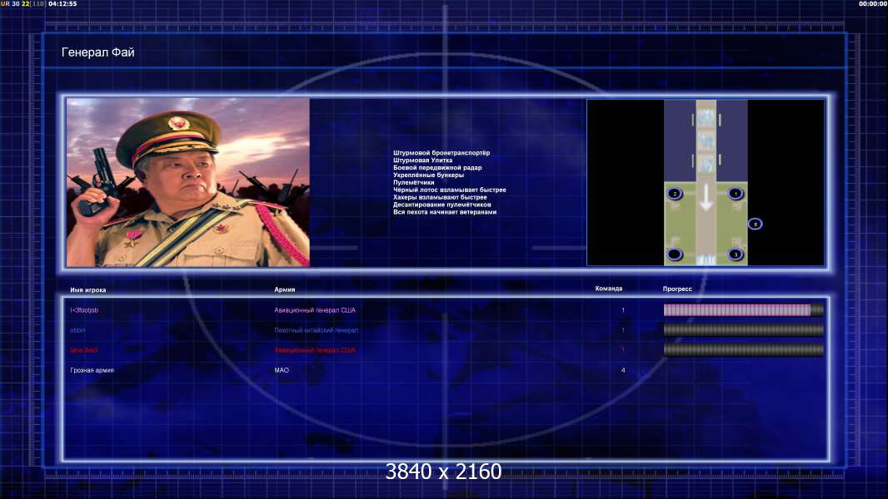
Task: Click the Штурмовая Улитка list line
Action: click(422, 160)
